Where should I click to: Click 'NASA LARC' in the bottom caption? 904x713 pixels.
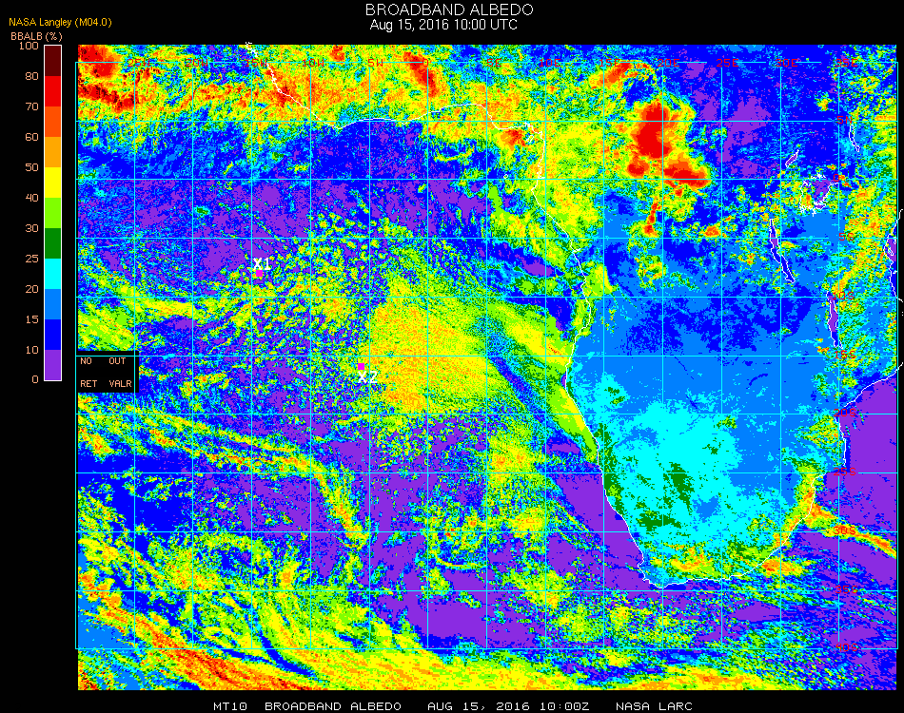pos(654,706)
